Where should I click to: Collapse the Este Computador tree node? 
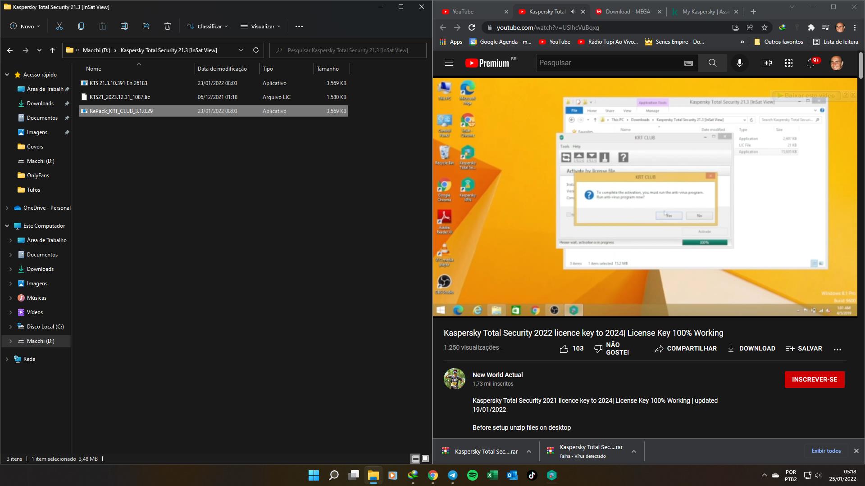[x=7, y=226]
